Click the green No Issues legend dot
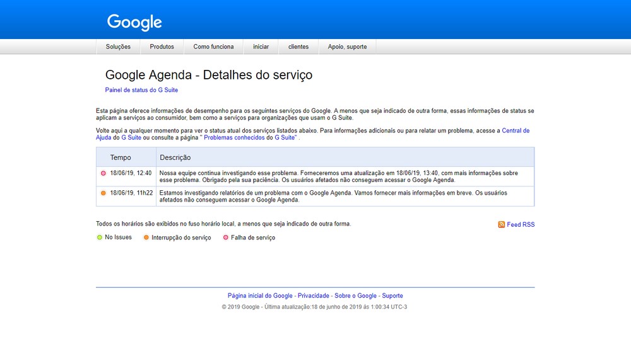 100,237
